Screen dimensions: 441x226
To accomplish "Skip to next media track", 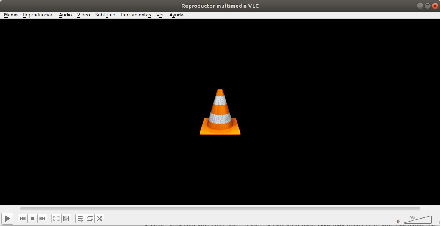I will coord(42,219).
